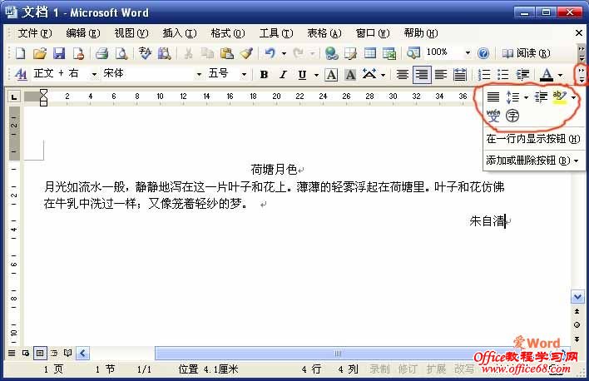Expand the 五号 font size dropdown
This screenshot has height=381, width=589.
point(244,75)
